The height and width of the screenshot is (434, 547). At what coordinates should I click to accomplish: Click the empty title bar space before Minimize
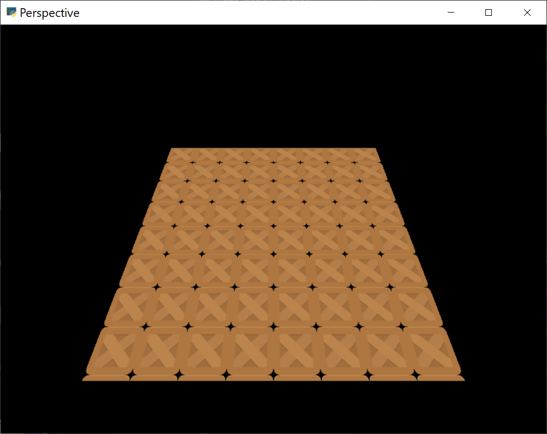273,13
